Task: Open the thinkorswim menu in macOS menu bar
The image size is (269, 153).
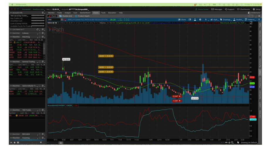Action: 21,4
